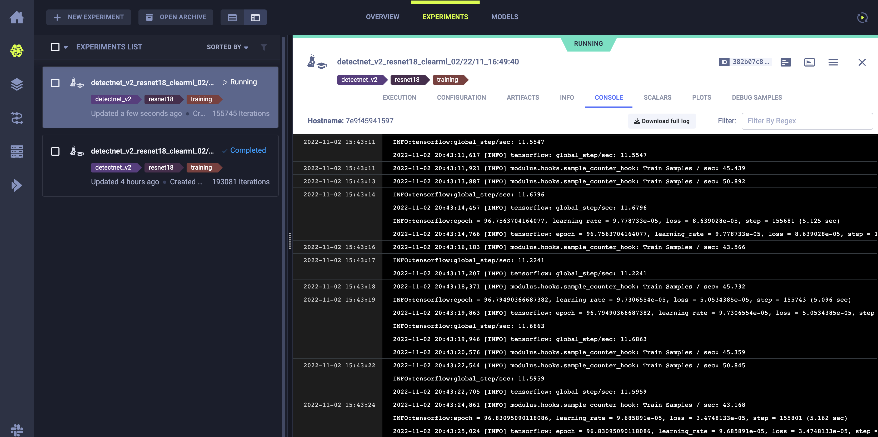878x437 pixels.
Task: Toggle the select-all experiments checkbox
Action: click(55, 47)
